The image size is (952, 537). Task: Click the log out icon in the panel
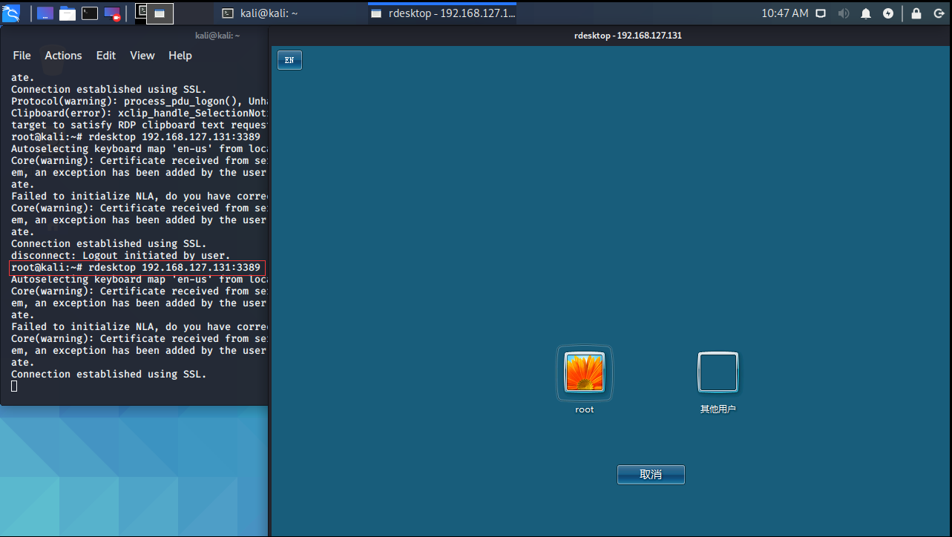pos(938,13)
